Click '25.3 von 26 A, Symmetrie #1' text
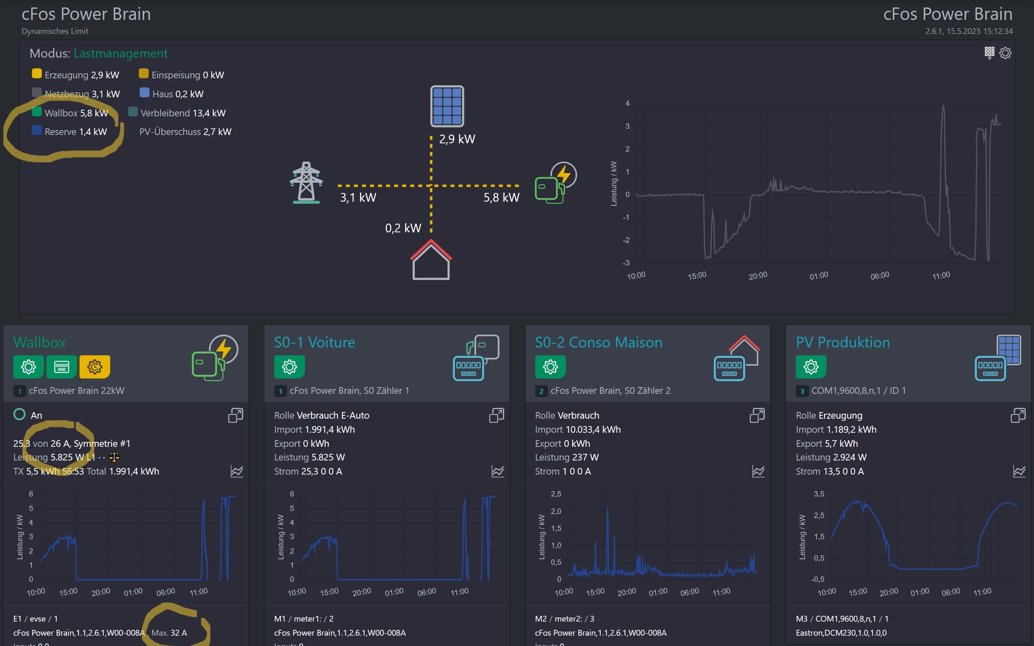The height and width of the screenshot is (646, 1034). point(72,444)
